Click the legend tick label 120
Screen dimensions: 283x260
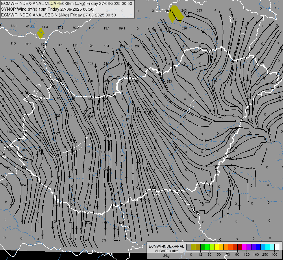pos(247,255)
